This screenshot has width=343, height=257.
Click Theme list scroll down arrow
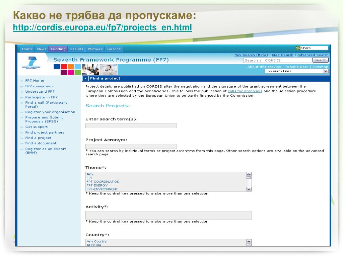[249, 189]
